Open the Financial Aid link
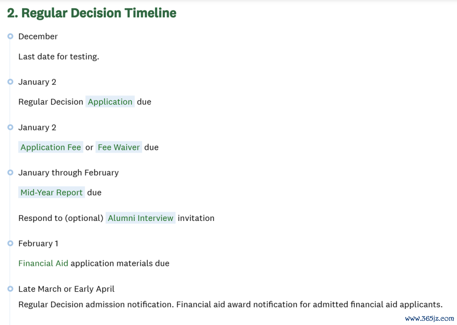The width and height of the screenshot is (457, 325). click(x=43, y=263)
